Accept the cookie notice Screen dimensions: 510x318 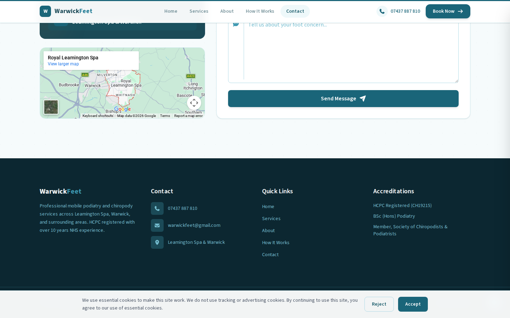click(413, 304)
